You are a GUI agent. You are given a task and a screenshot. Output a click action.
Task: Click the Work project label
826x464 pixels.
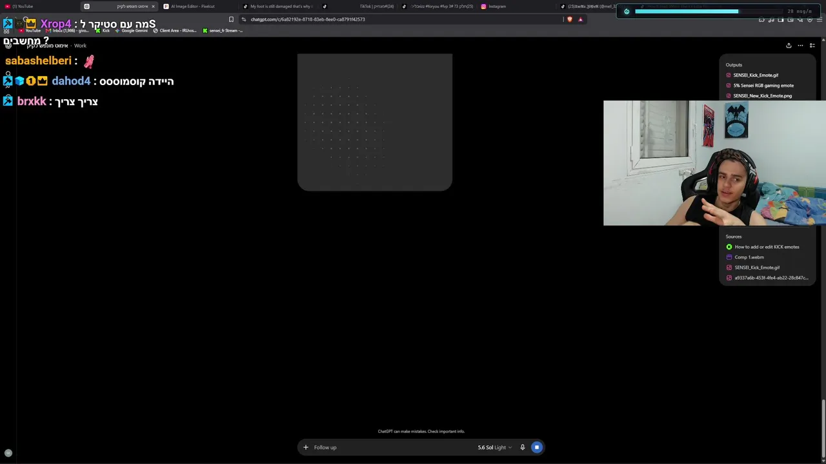click(x=80, y=46)
